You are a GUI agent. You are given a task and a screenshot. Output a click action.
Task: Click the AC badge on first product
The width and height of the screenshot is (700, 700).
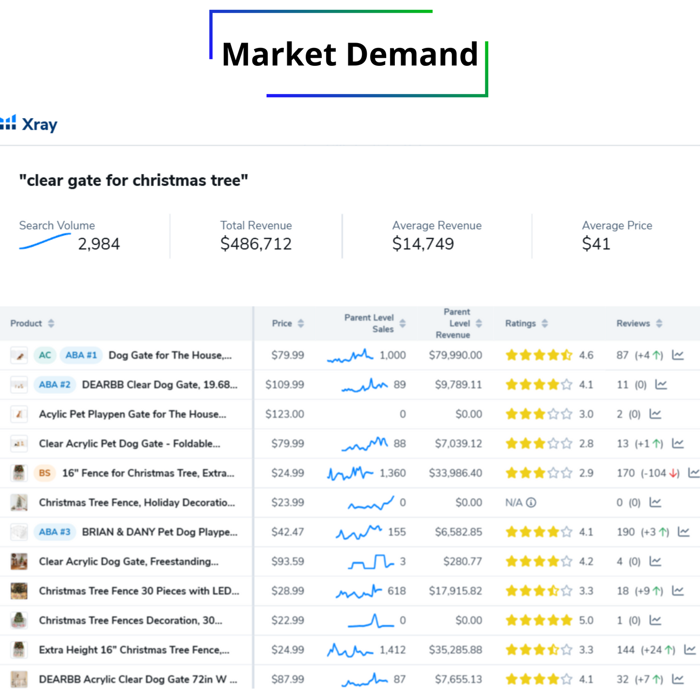45,355
